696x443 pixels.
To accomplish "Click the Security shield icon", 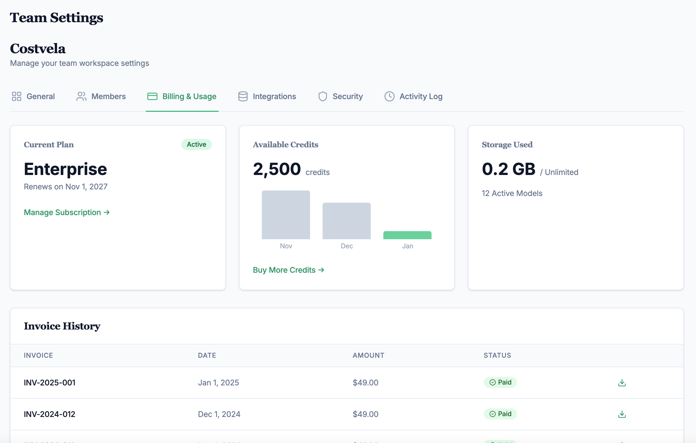I will 323,96.
